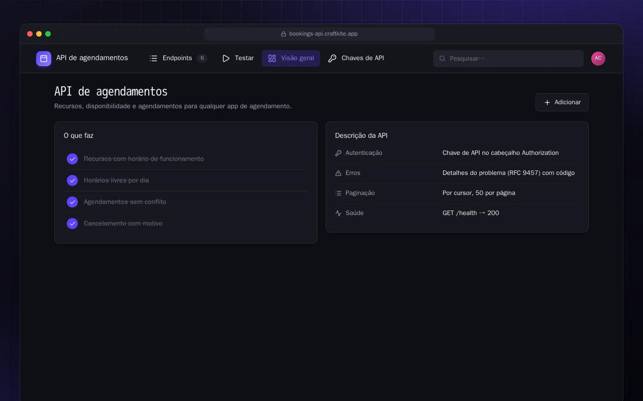Click the "Saúde" row label

point(355,213)
